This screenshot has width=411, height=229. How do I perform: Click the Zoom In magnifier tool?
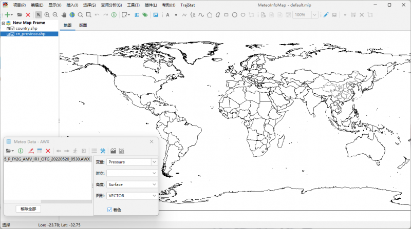point(47,15)
